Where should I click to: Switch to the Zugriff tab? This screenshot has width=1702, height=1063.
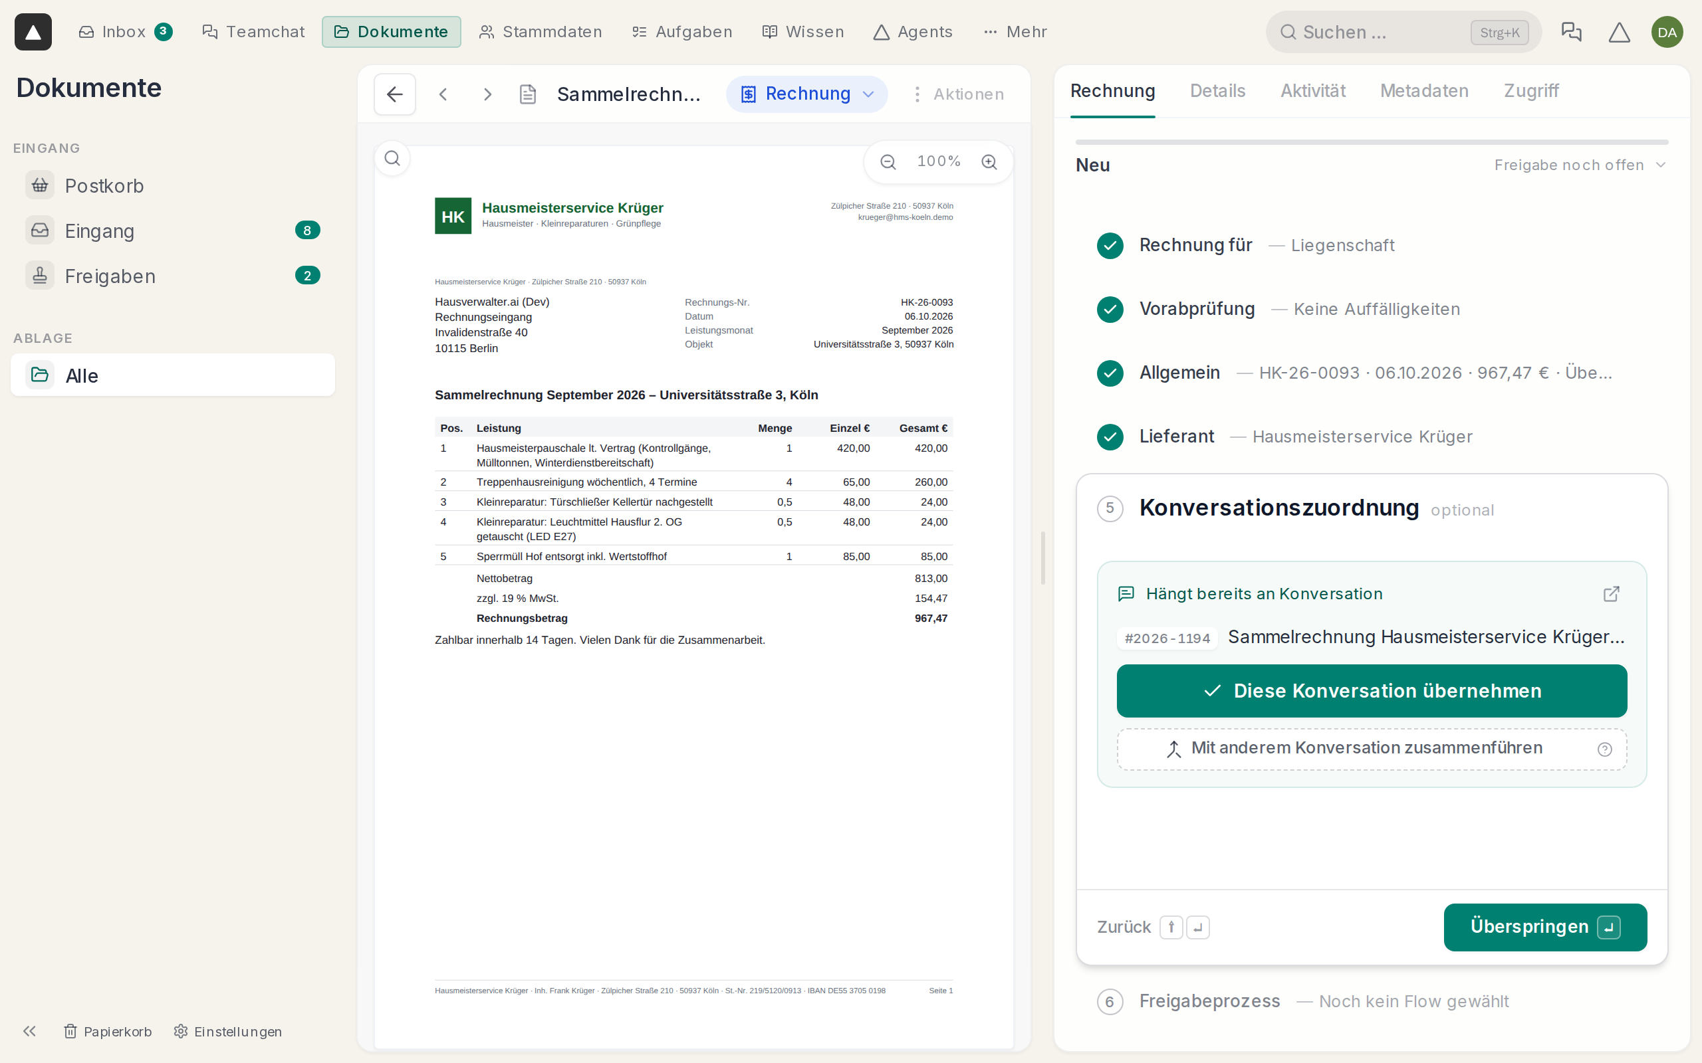(1531, 91)
